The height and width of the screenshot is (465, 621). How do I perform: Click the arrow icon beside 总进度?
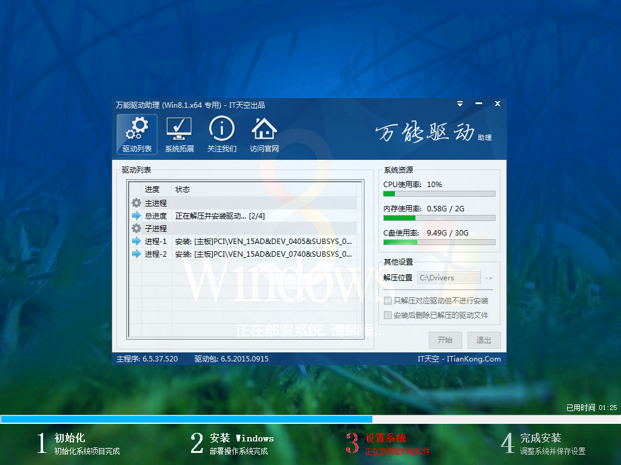pos(136,216)
